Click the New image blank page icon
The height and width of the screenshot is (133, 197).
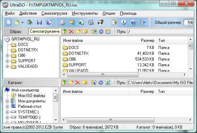(x=9, y=22)
